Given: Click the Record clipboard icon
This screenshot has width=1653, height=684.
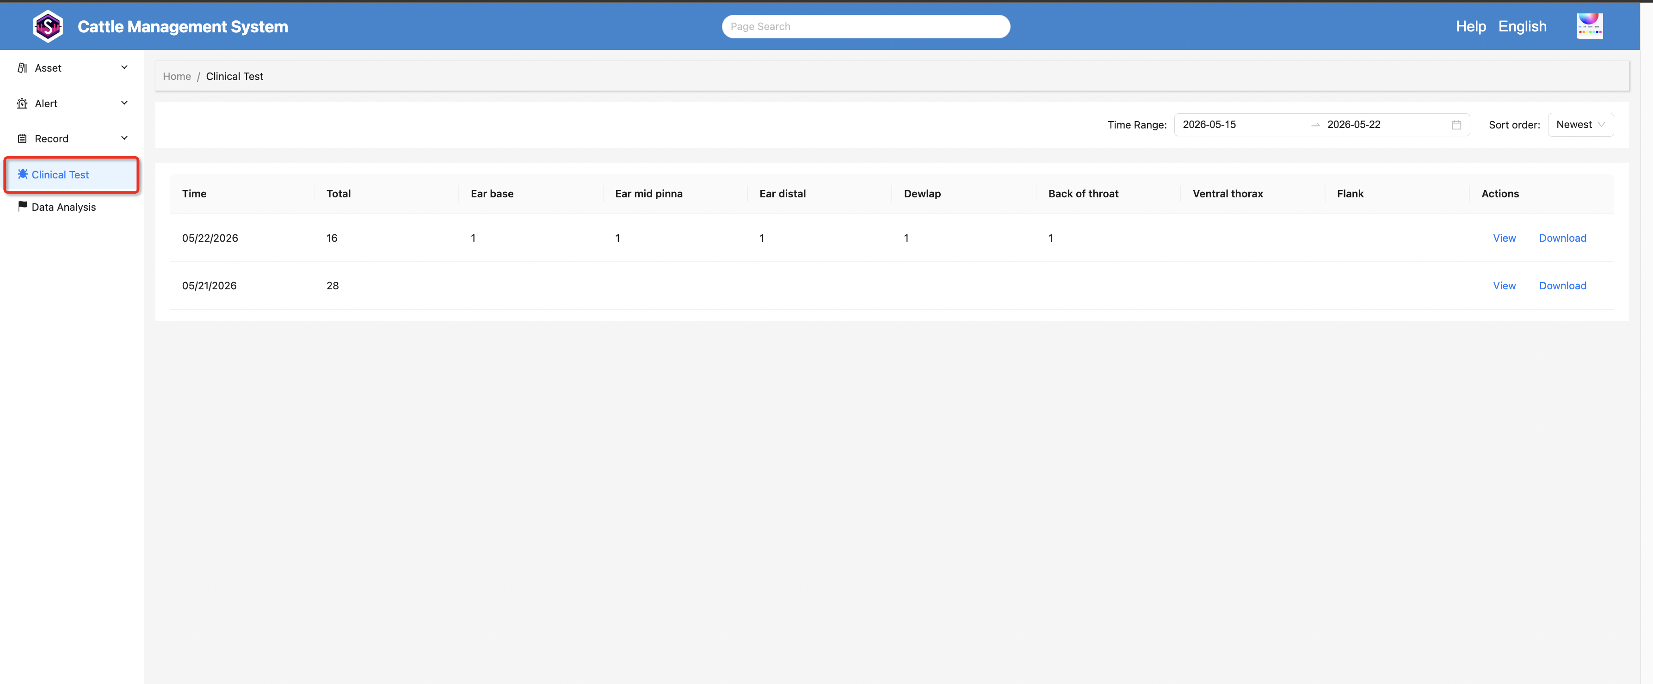Looking at the screenshot, I should [x=23, y=139].
